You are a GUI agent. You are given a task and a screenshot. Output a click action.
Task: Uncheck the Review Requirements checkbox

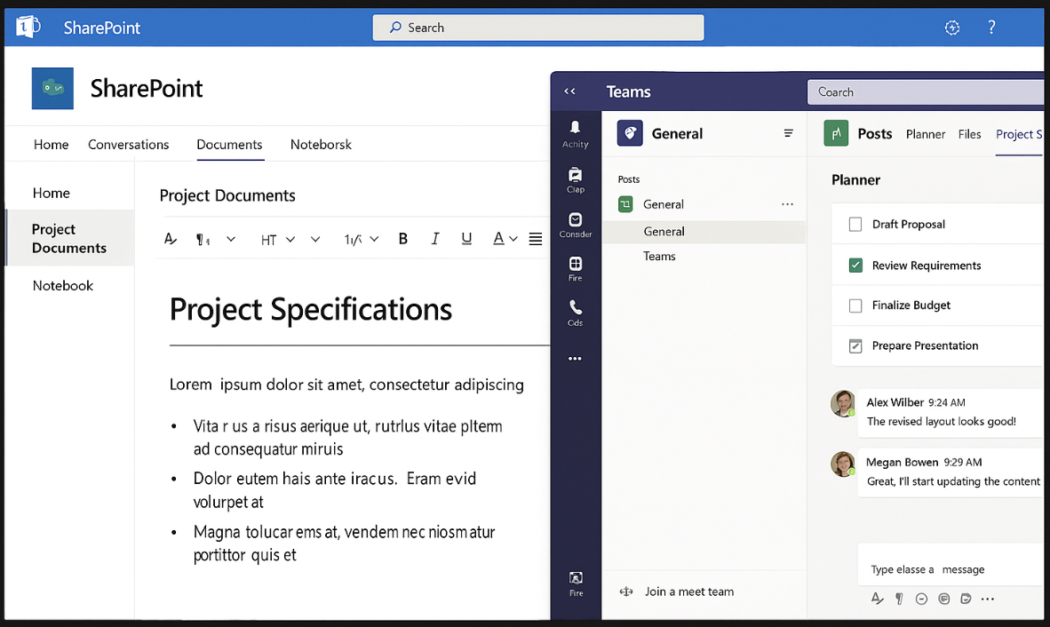coord(855,265)
